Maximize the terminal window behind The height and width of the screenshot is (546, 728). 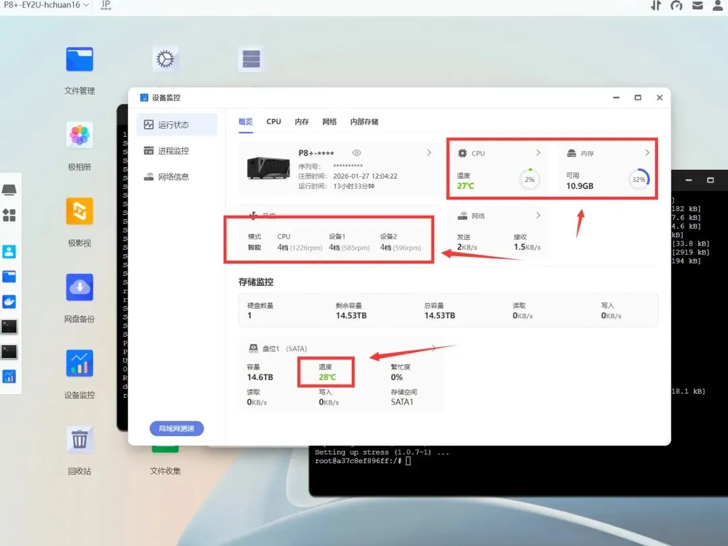pos(710,180)
